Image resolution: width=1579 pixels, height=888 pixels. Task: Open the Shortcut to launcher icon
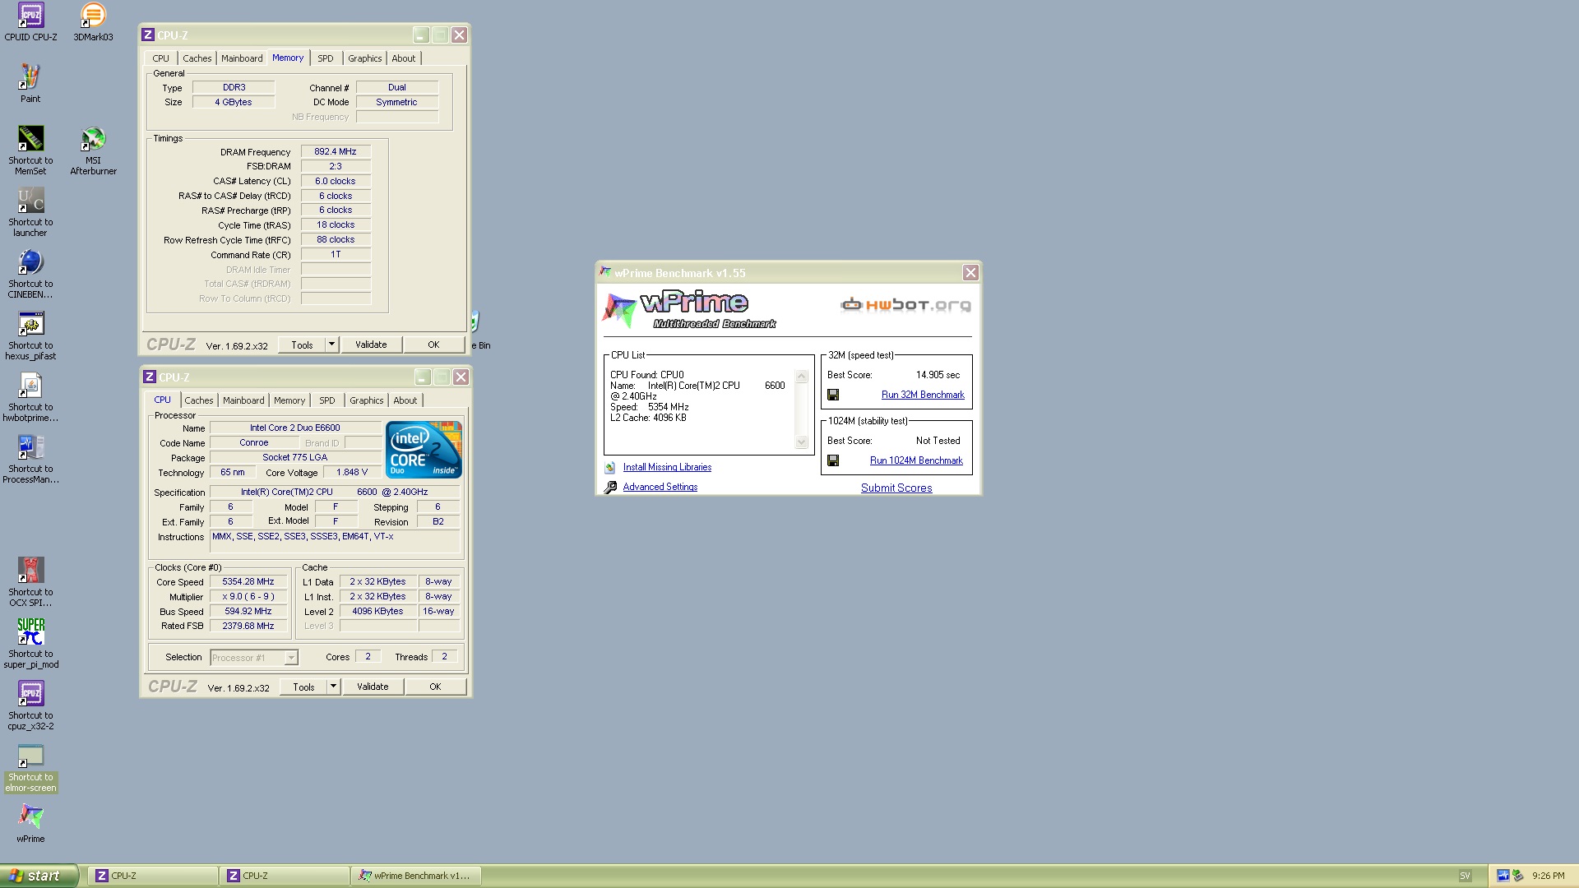tap(30, 212)
